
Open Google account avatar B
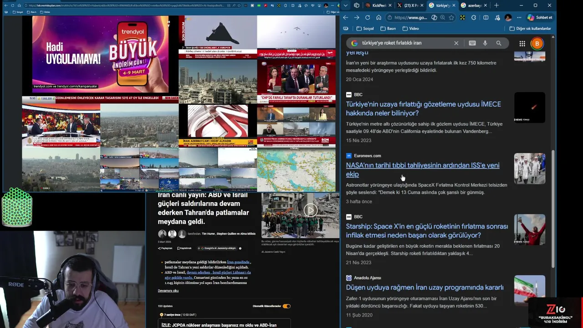coord(537,43)
